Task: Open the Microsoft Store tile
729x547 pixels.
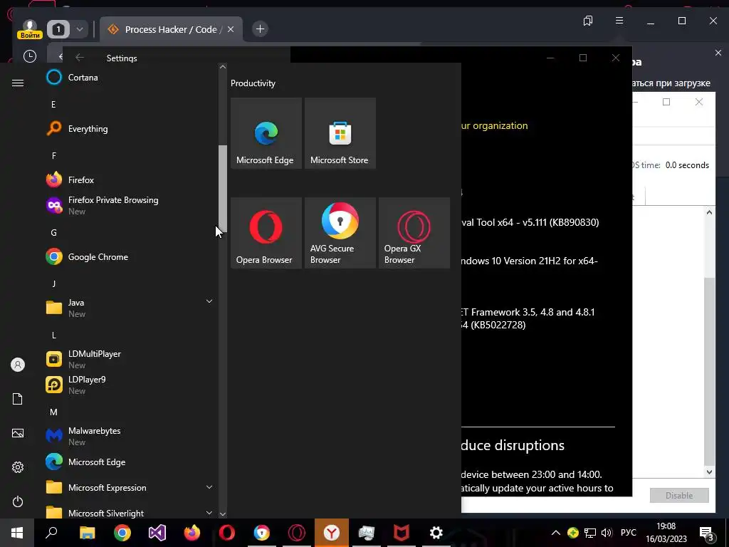Action: point(340,133)
